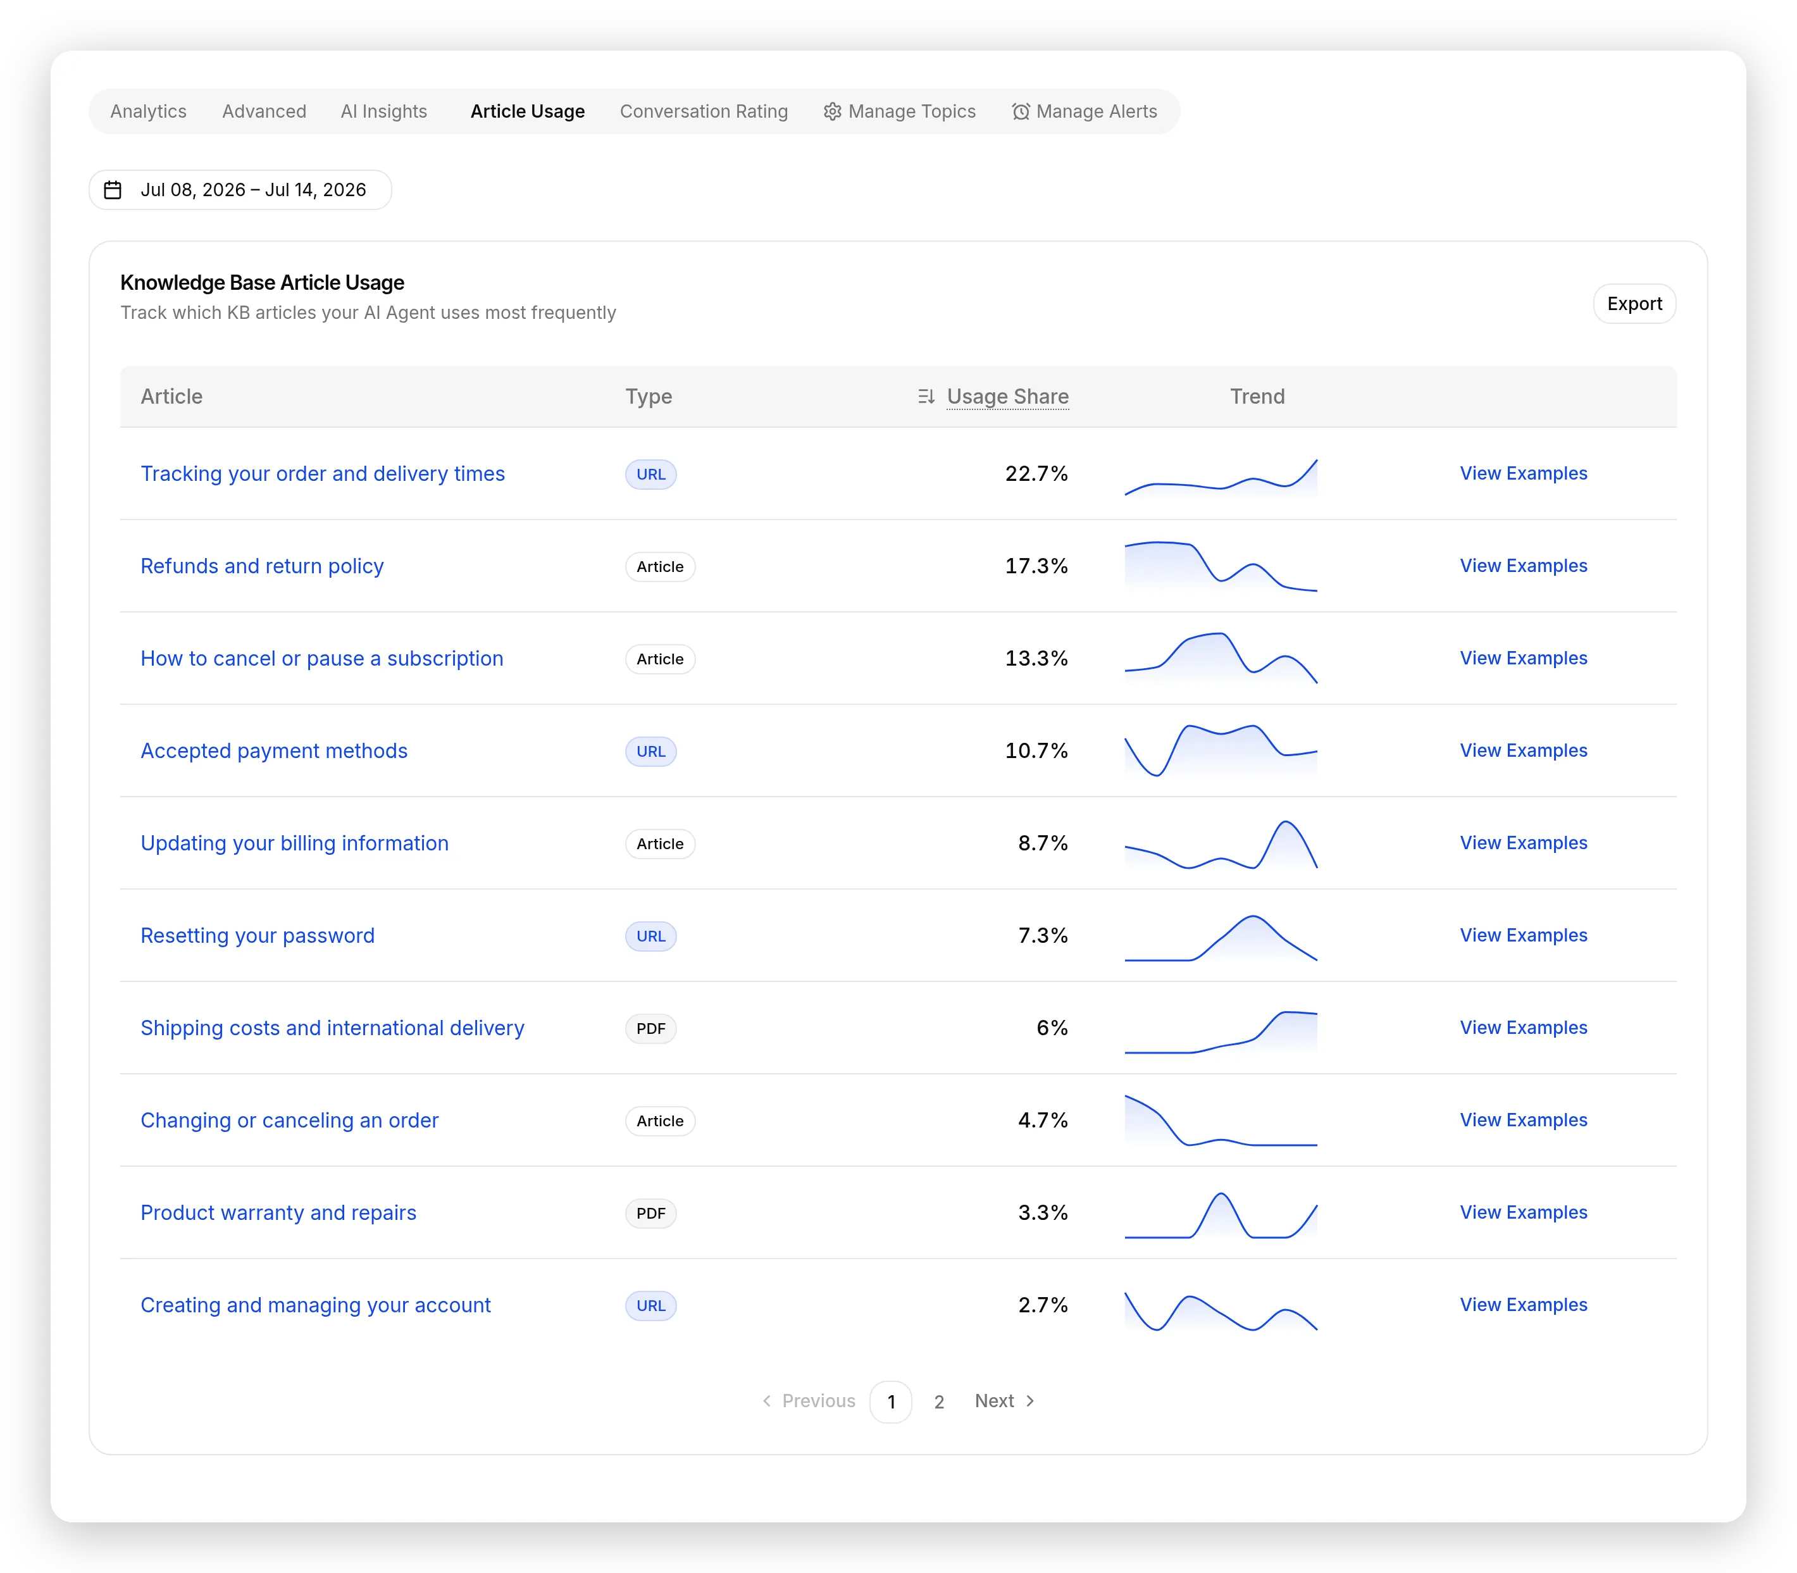Image resolution: width=1797 pixels, height=1573 pixels.
Task: Open Changing or canceling an order article
Action: coord(290,1121)
